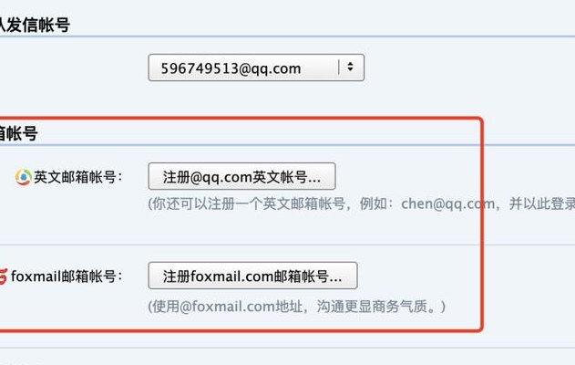Click the red foxmail logo icon

pyautogui.click(x=3, y=276)
